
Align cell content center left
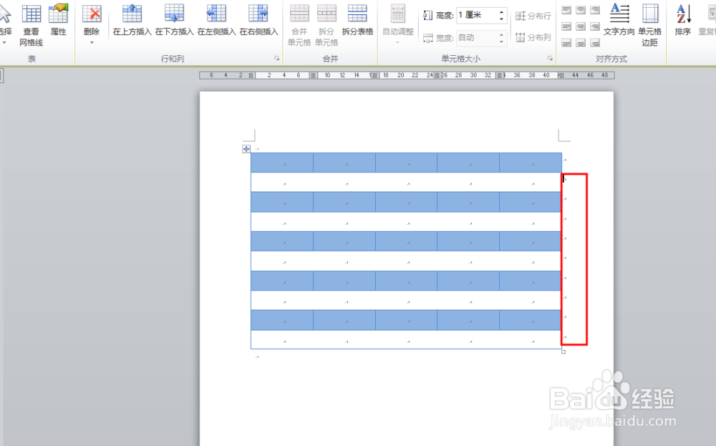point(566,26)
